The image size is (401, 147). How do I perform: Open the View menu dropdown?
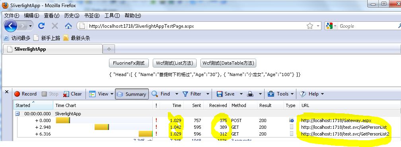pyautogui.click(x=101, y=94)
